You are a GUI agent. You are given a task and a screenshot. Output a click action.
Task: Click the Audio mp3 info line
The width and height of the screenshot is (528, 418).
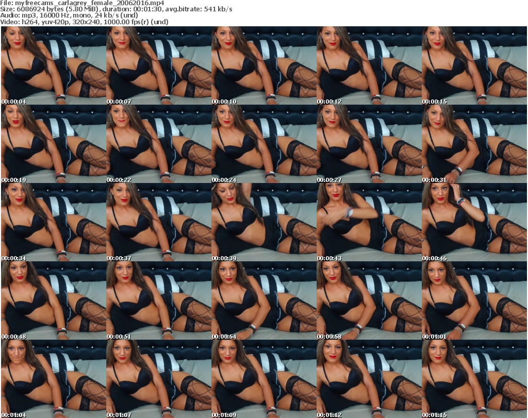click(x=69, y=15)
